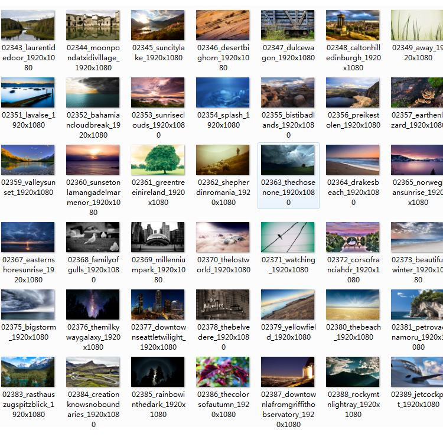Viewport: 443px width, 443px height.
Task: Click the filename label 02347_dulcewagon_1920x1080
Action: tap(288, 53)
